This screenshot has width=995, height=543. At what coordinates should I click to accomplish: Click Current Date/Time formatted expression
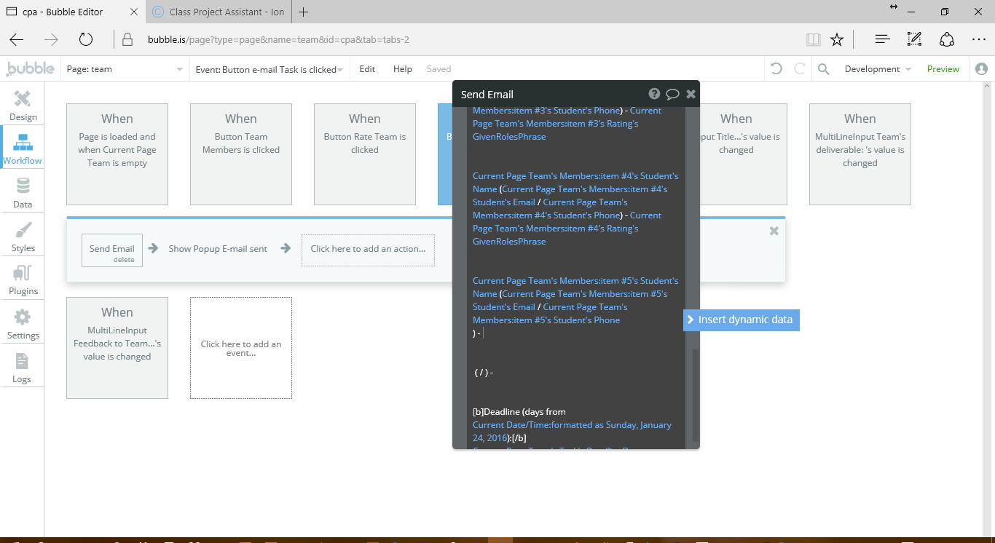pos(573,431)
